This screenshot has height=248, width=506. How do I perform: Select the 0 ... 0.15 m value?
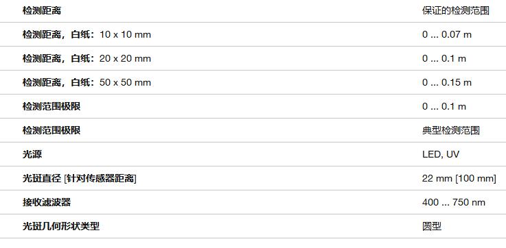(447, 82)
